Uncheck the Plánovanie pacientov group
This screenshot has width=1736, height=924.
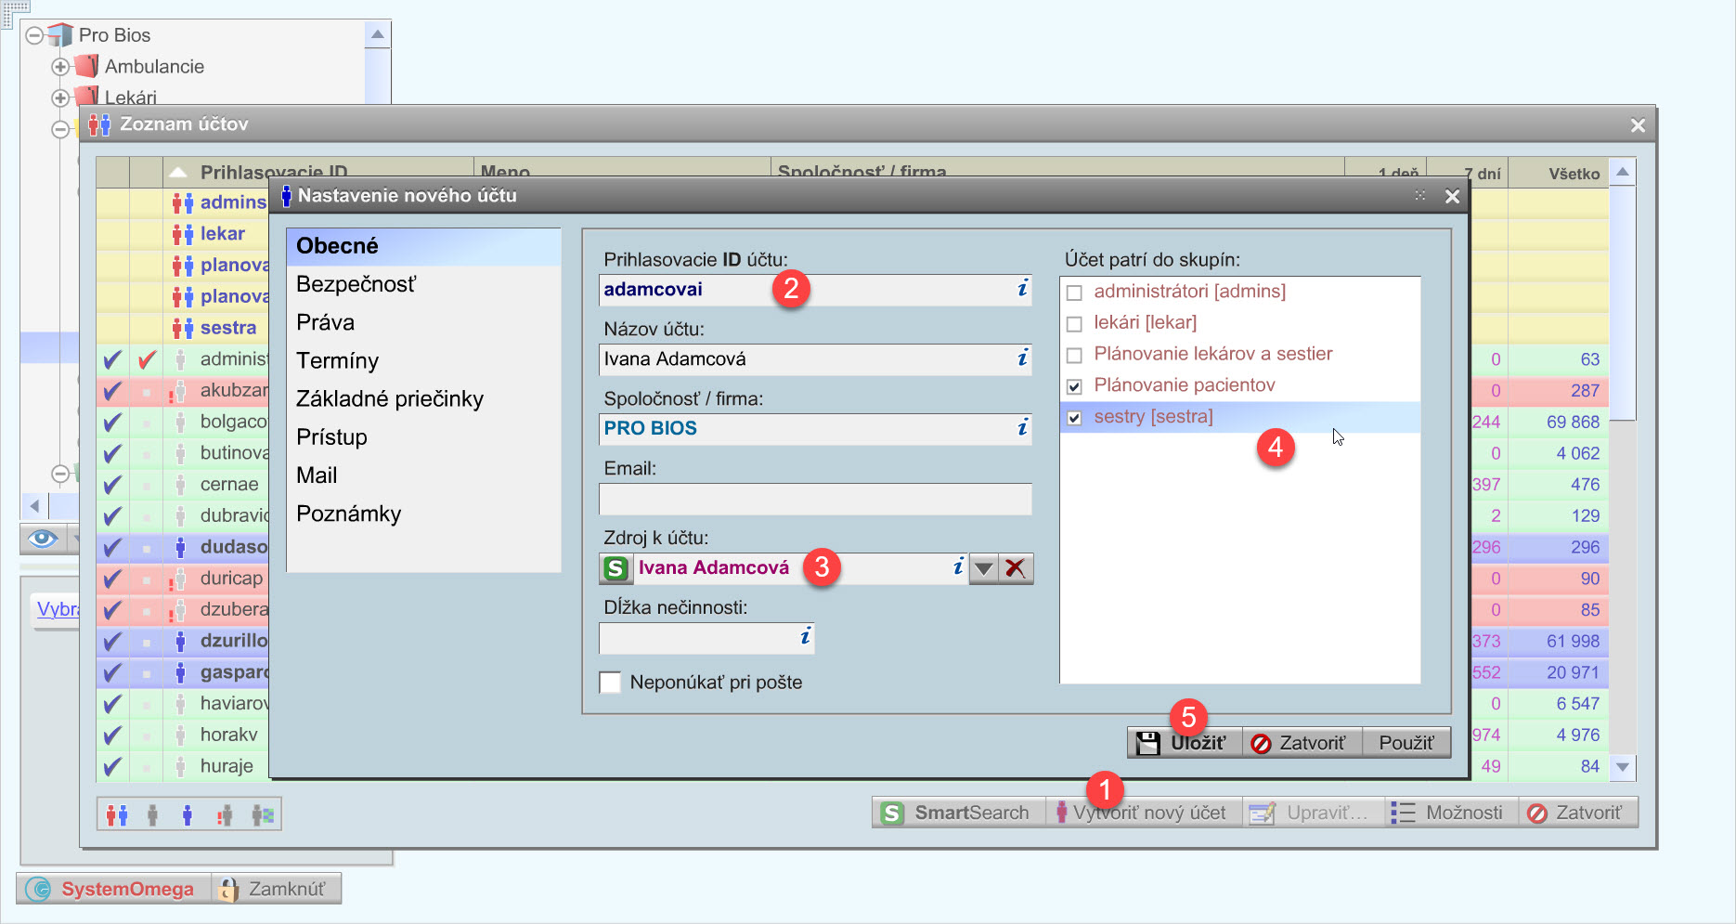point(1074,386)
